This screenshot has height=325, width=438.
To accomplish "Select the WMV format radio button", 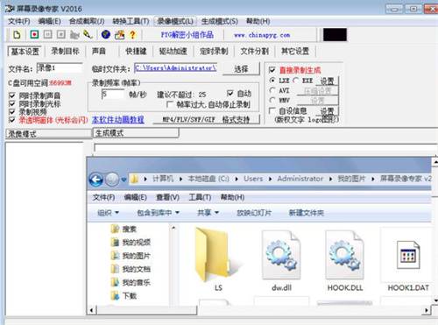I will (x=272, y=100).
